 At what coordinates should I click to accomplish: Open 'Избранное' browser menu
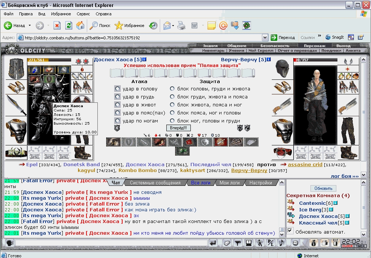(61, 14)
